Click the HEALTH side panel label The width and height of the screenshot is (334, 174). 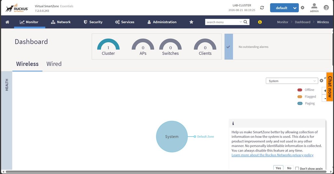coord(7,85)
